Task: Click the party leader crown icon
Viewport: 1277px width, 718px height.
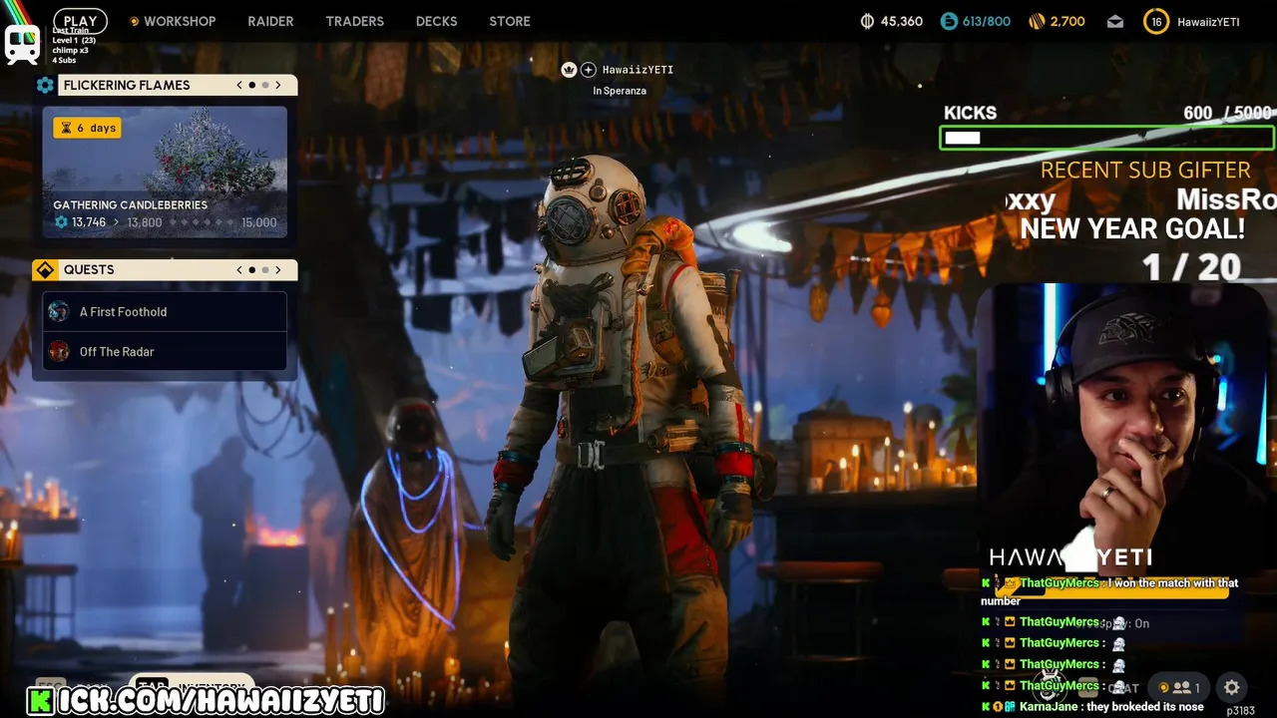Action: coord(569,70)
